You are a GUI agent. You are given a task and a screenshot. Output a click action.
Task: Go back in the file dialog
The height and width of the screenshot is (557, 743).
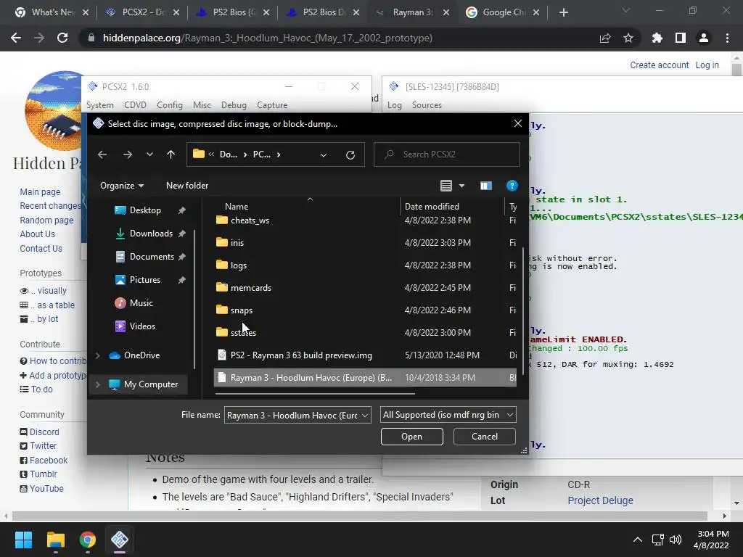click(x=102, y=154)
